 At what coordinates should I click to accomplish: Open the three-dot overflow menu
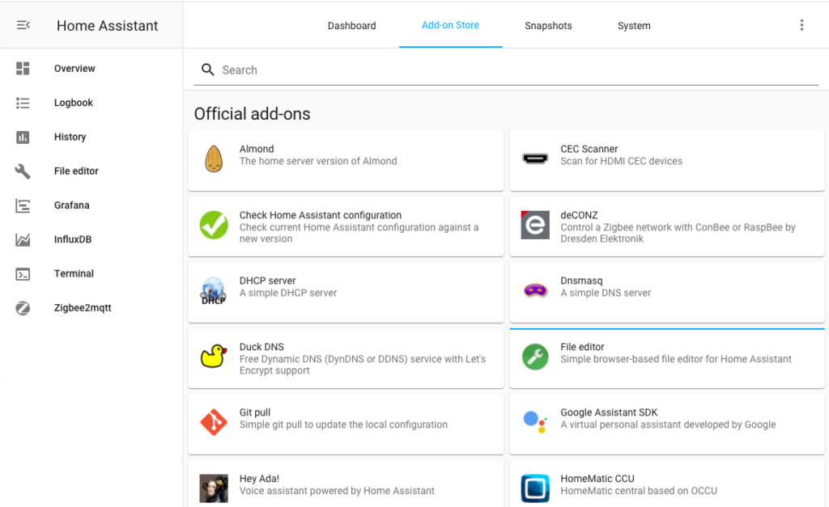coord(801,25)
